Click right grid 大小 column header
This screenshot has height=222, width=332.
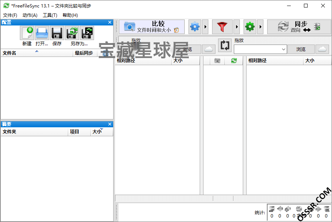[x=317, y=61]
